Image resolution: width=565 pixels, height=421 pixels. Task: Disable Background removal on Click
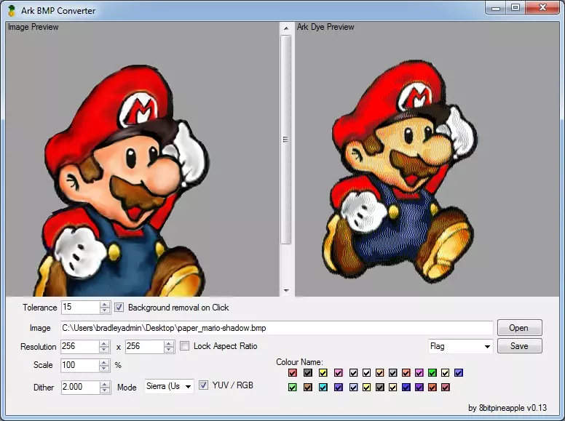click(120, 308)
